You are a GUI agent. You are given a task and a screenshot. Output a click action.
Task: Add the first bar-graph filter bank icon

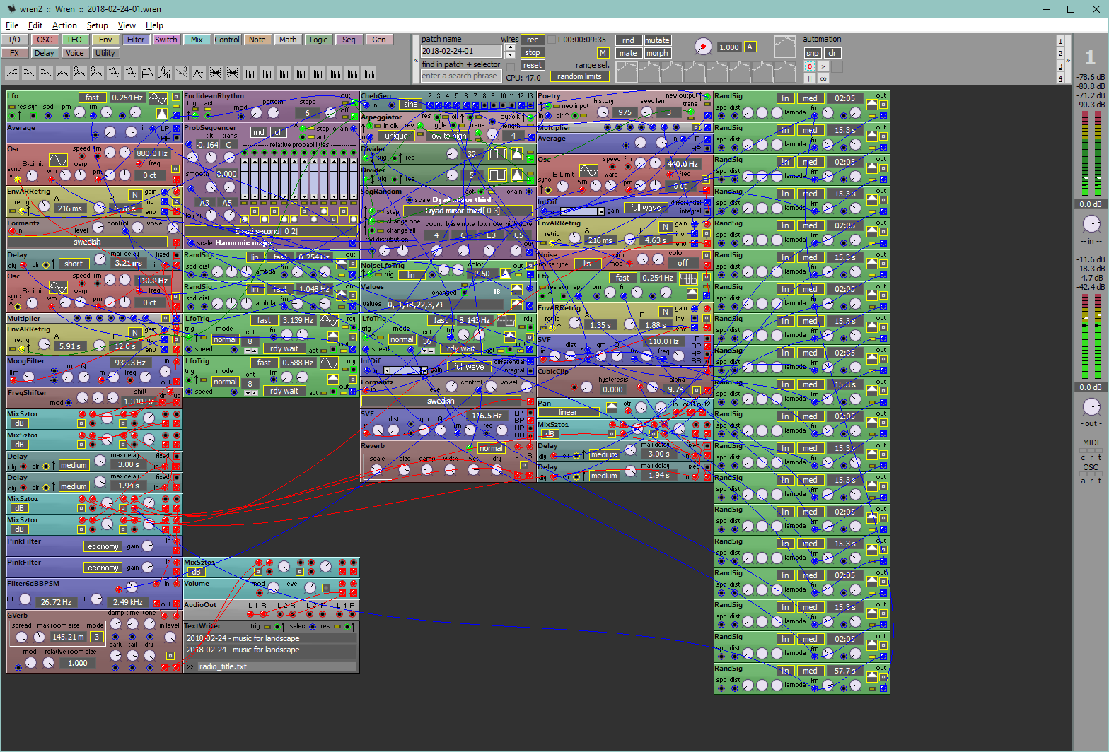(x=250, y=72)
